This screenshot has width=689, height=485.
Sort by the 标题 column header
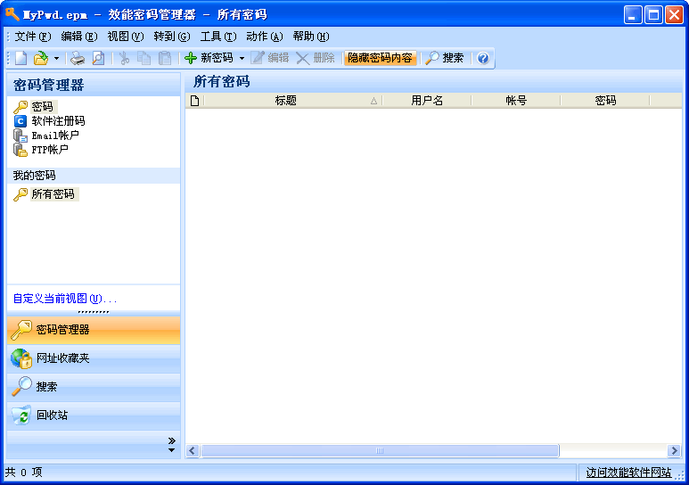pos(292,101)
